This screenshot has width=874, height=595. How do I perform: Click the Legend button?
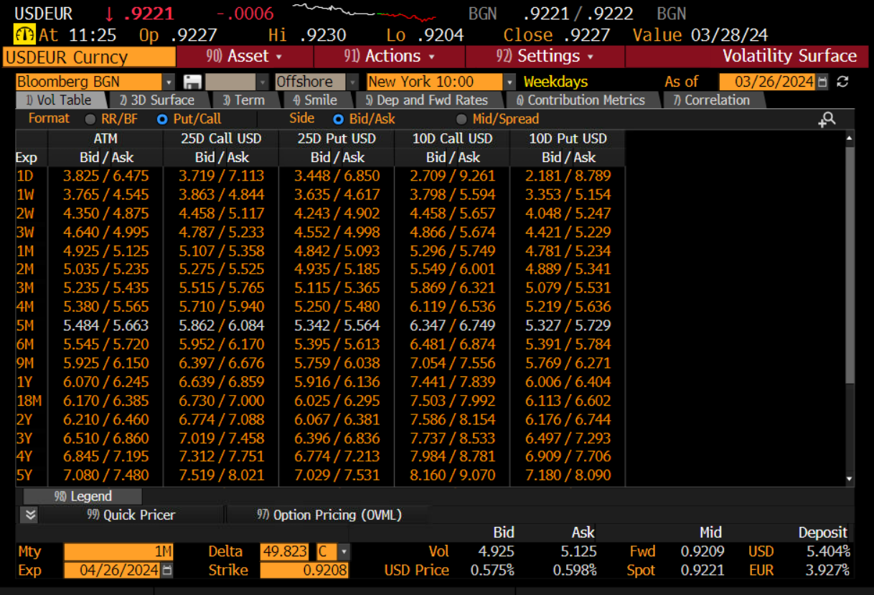[x=83, y=496]
